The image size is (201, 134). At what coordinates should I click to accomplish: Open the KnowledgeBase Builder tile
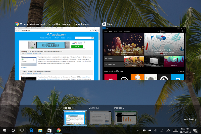[x=164, y=44]
